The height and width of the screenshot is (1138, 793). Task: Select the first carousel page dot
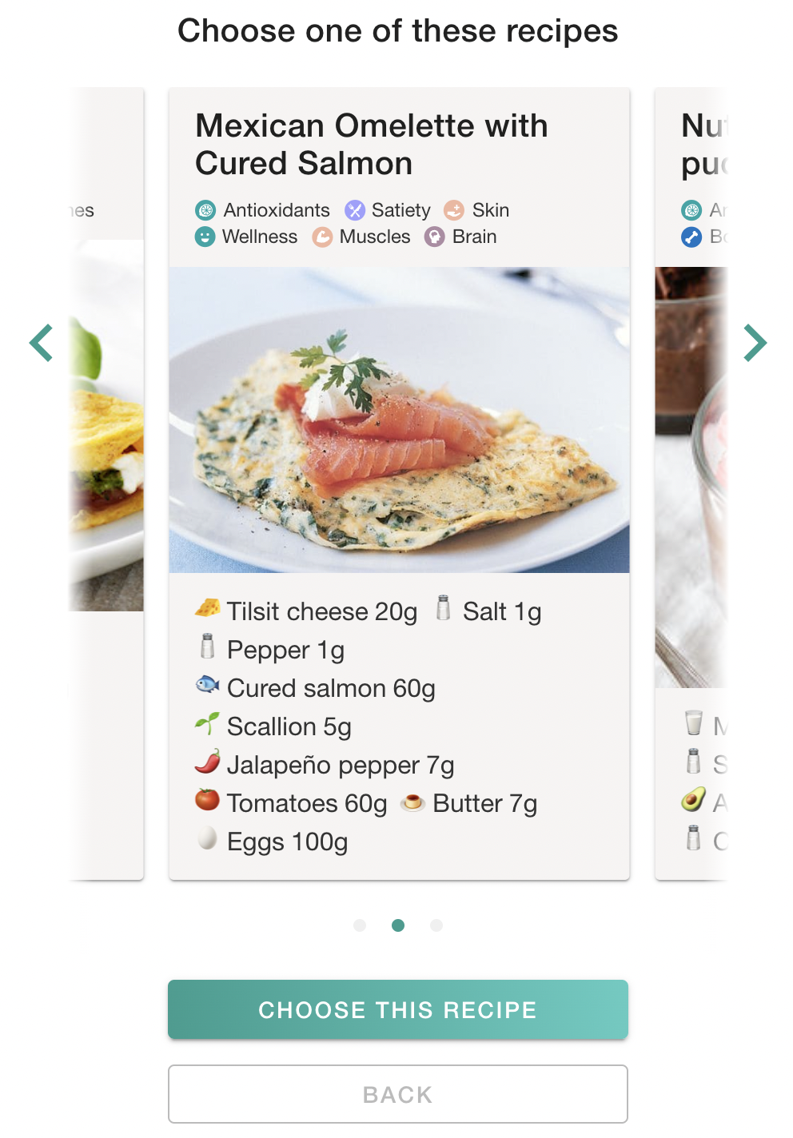[360, 925]
